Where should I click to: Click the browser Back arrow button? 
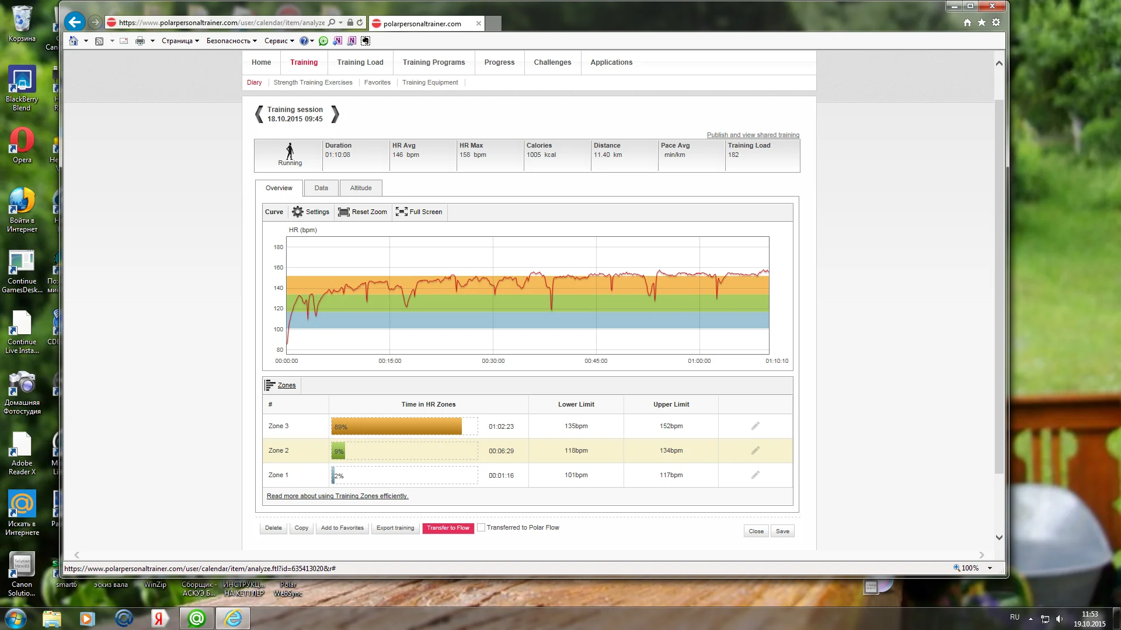click(74, 23)
